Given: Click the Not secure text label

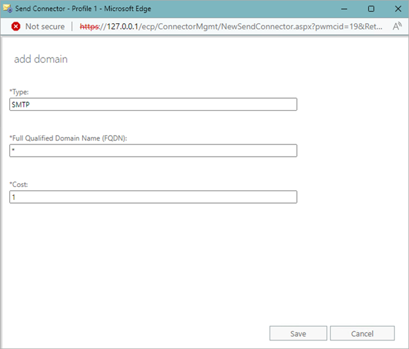Looking at the screenshot, I should point(45,26).
